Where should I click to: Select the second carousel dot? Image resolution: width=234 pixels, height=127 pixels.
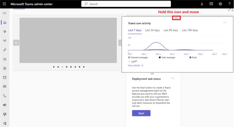point(58,67)
